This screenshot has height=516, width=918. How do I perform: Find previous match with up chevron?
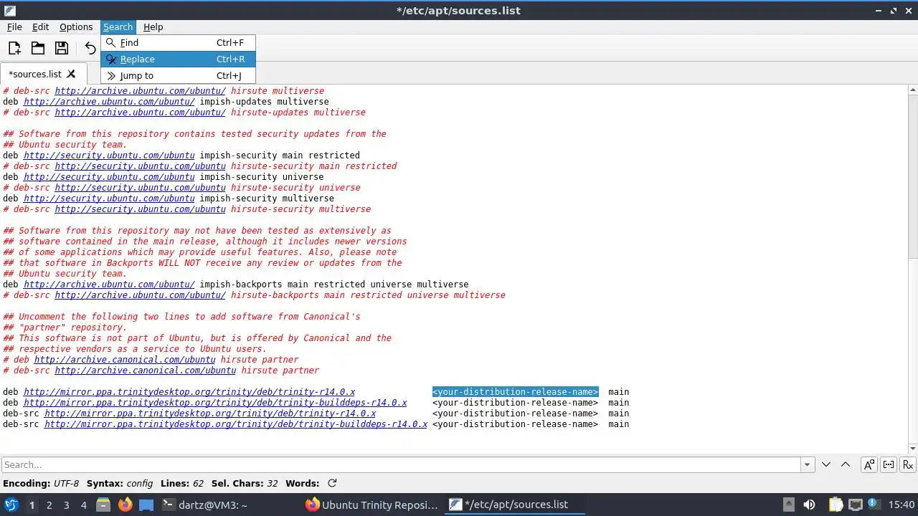click(x=845, y=464)
